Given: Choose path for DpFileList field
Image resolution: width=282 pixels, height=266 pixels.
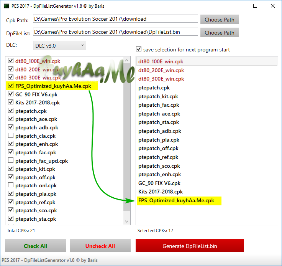Looking at the screenshot, I should (220, 33).
